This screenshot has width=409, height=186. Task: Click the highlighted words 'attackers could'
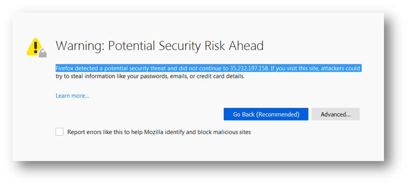(341, 69)
